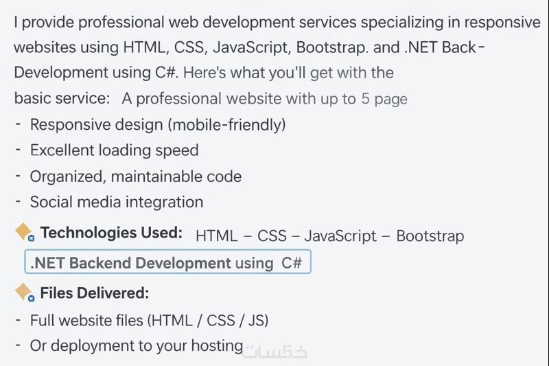Click "Bootstrap" in the Technologies Used line
549x366 pixels.
pos(430,236)
